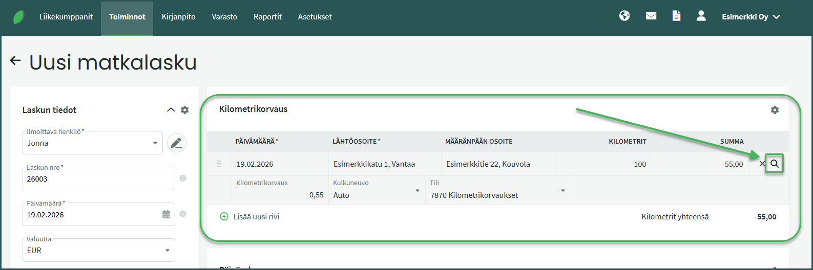Image resolution: width=813 pixels, height=270 pixels.
Task: Collapse the Laskun tiedot panel
Action: click(171, 110)
